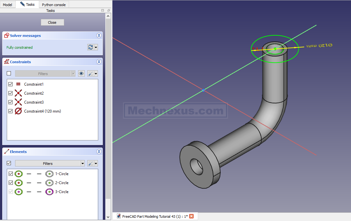351x221 pixels.
Task: Click the solver update refresh icon
Action: [91, 47]
